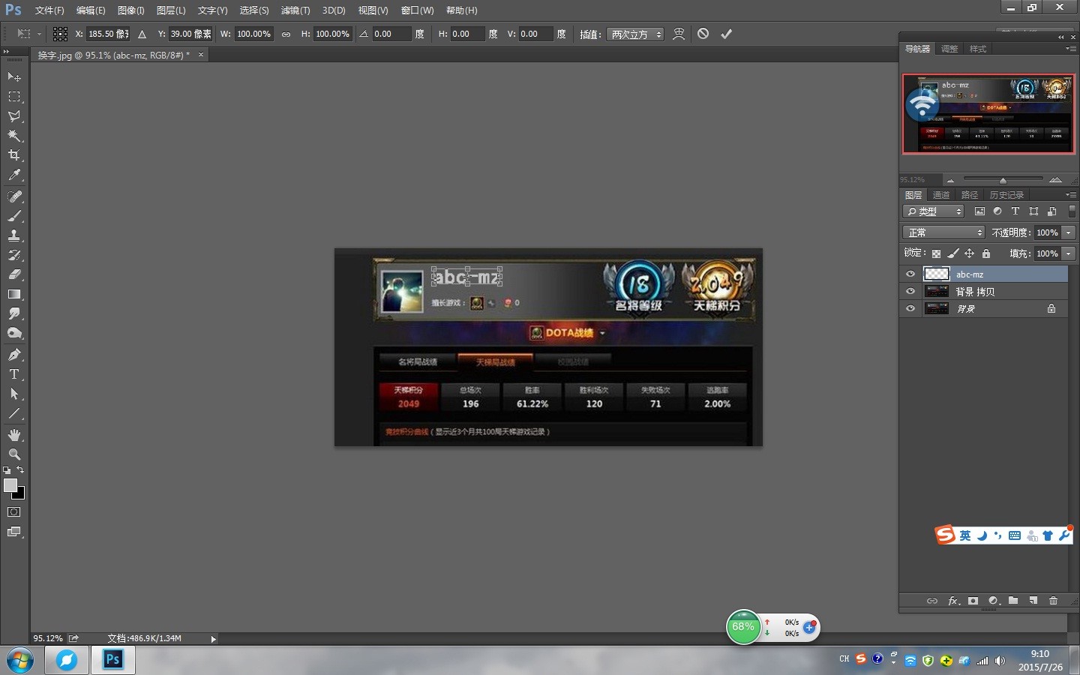The image size is (1080, 675).
Task: Select the Crop tool
Action: pos(14,155)
